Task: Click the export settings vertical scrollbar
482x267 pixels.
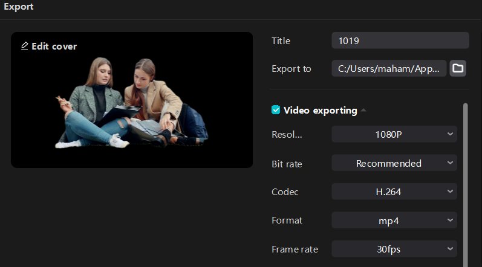Action: [466, 185]
